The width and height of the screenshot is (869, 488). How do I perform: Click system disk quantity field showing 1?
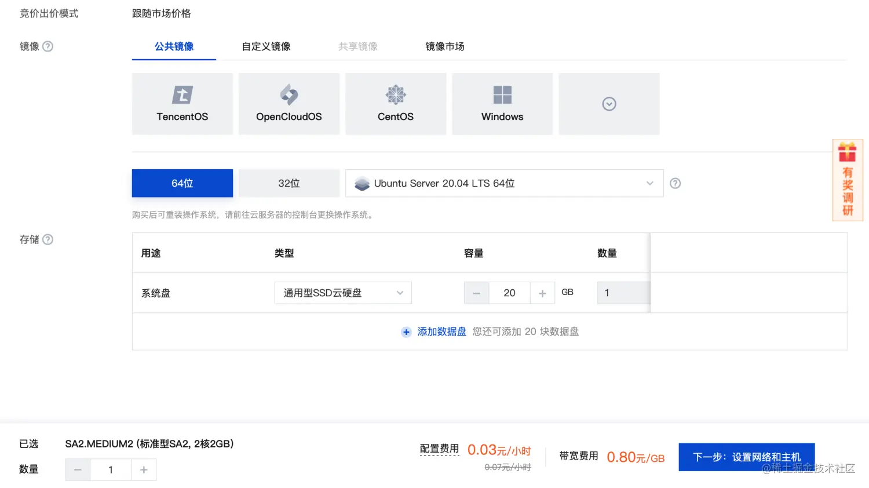coord(623,293)
